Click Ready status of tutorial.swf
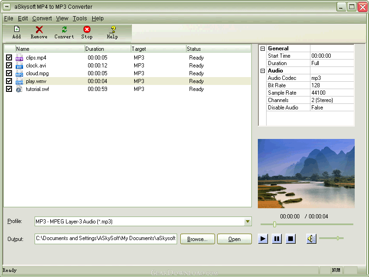The image size is (369, 277). [x=196, y=89]
